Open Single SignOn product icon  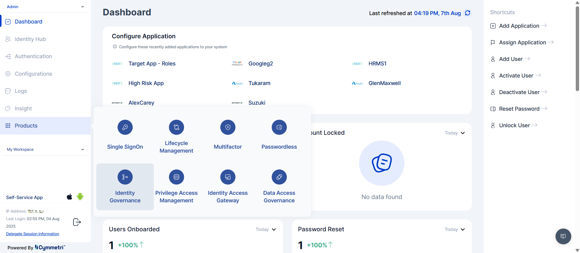coord(125,127)
